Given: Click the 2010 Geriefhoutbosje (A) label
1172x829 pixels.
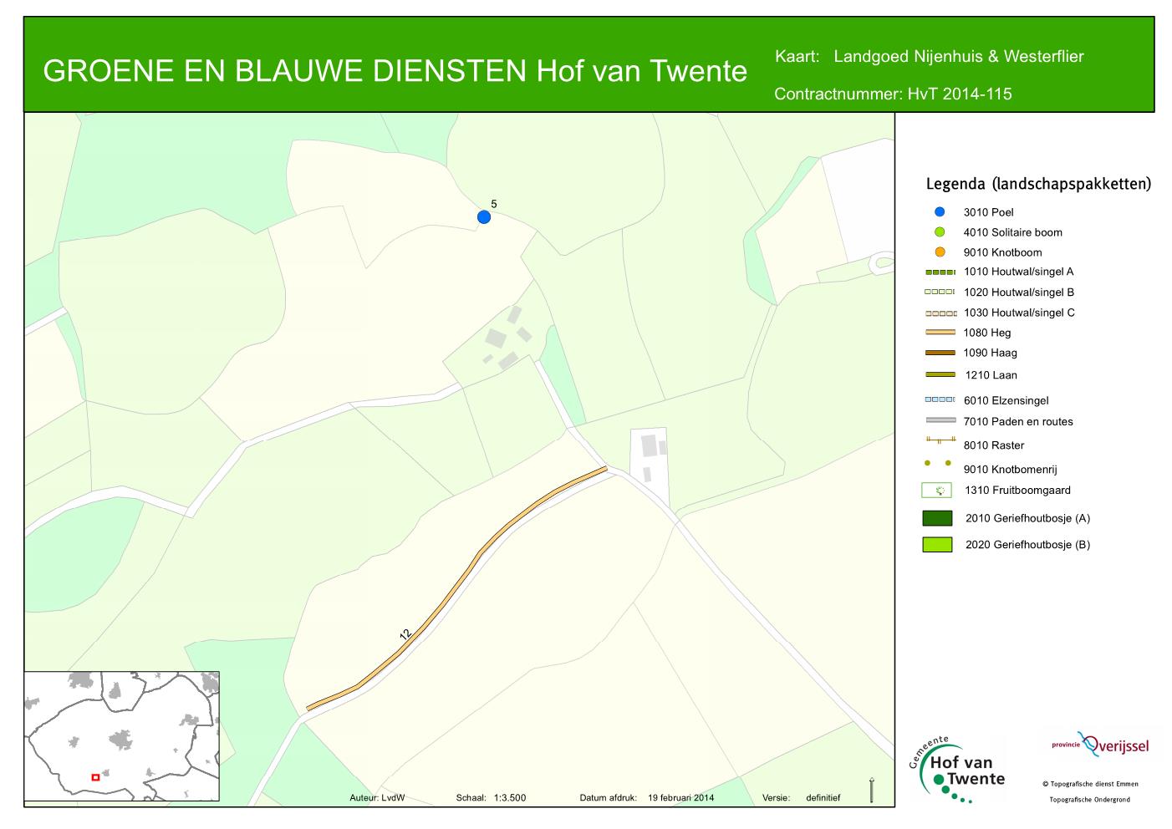Looking at the screenshot, I should 1027,518.
